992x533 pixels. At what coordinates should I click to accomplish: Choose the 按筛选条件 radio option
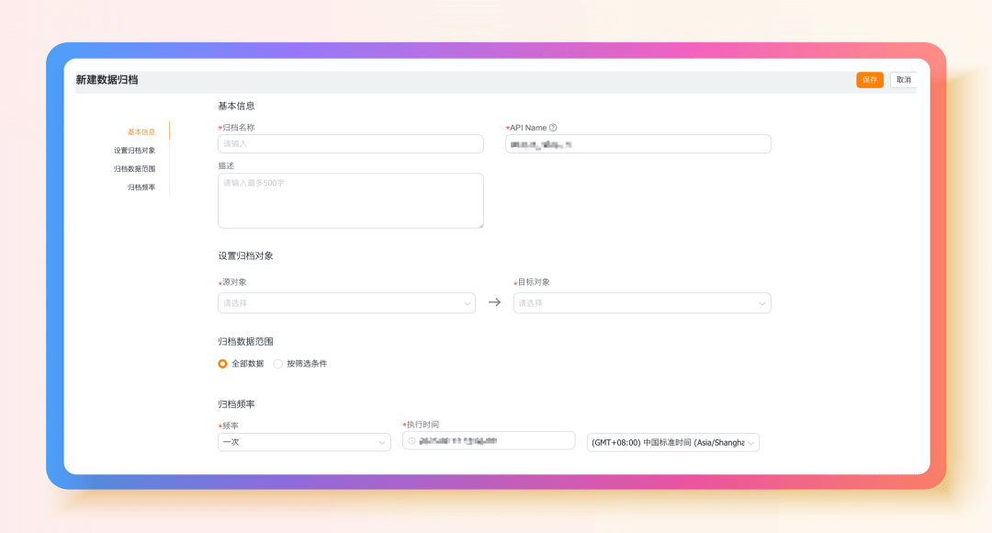pos(278,364)
